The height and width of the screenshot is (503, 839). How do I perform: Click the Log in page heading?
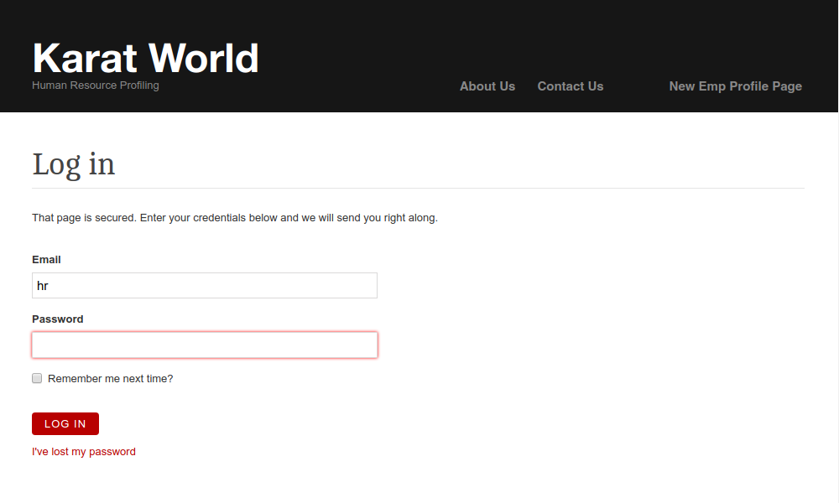click(x=73, y=164)
